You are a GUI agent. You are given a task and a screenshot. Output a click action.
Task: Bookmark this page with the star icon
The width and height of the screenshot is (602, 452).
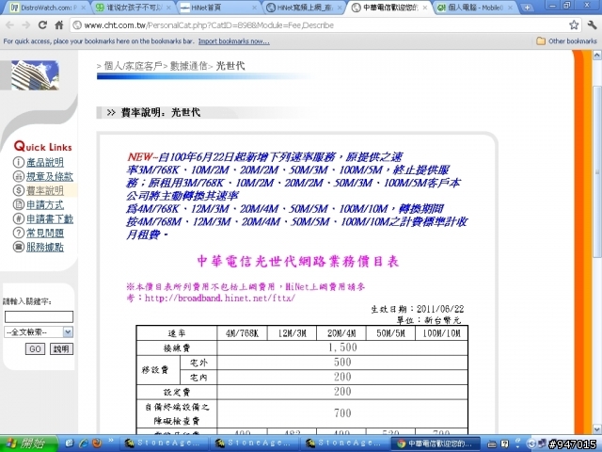click(574, 25)
